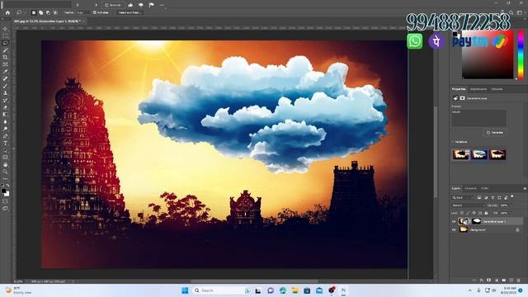Screen dimensions: 528x297
Task: Open the Edit Toolbar three-dots menu
Action: pyautogui.click(x=5, y=179)
